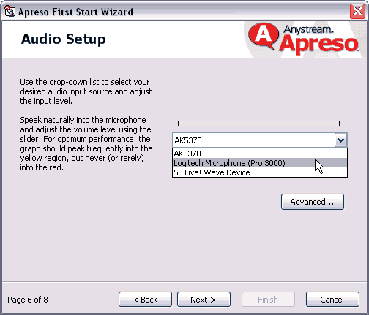Collapse the audio source dropdown arrow
The image size is (369, 315).
click(340, 140)
